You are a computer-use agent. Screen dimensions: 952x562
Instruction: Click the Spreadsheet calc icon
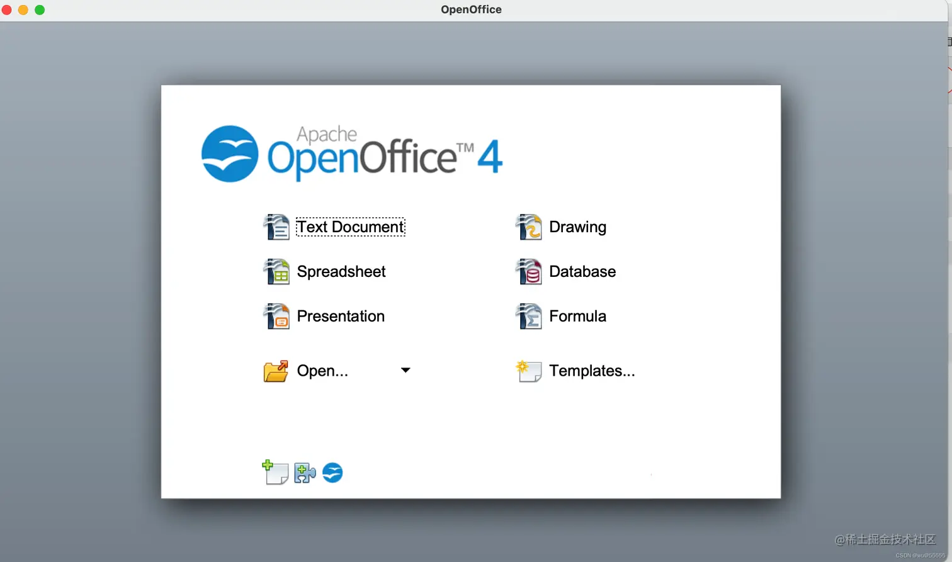click(x=276, y=271)
